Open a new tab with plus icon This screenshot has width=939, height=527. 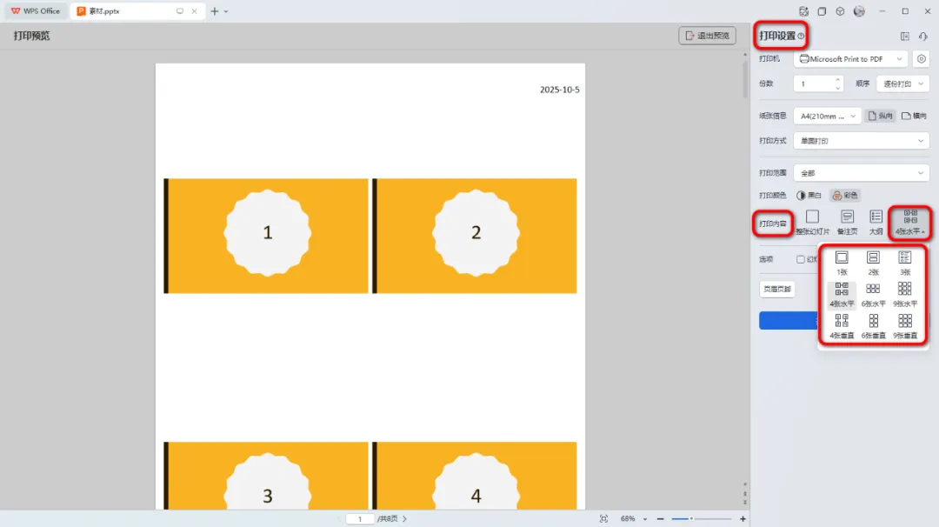pos(215,10)
